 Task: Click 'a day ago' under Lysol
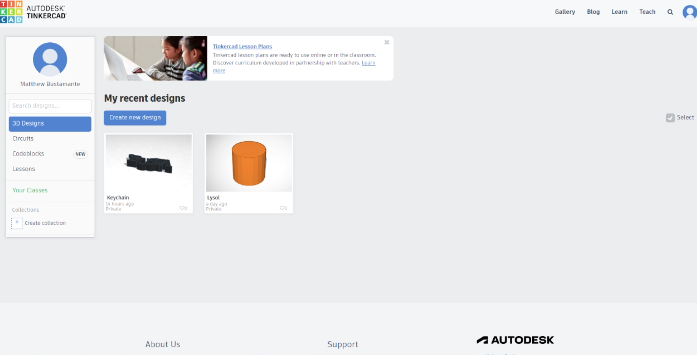pos(216,204)
